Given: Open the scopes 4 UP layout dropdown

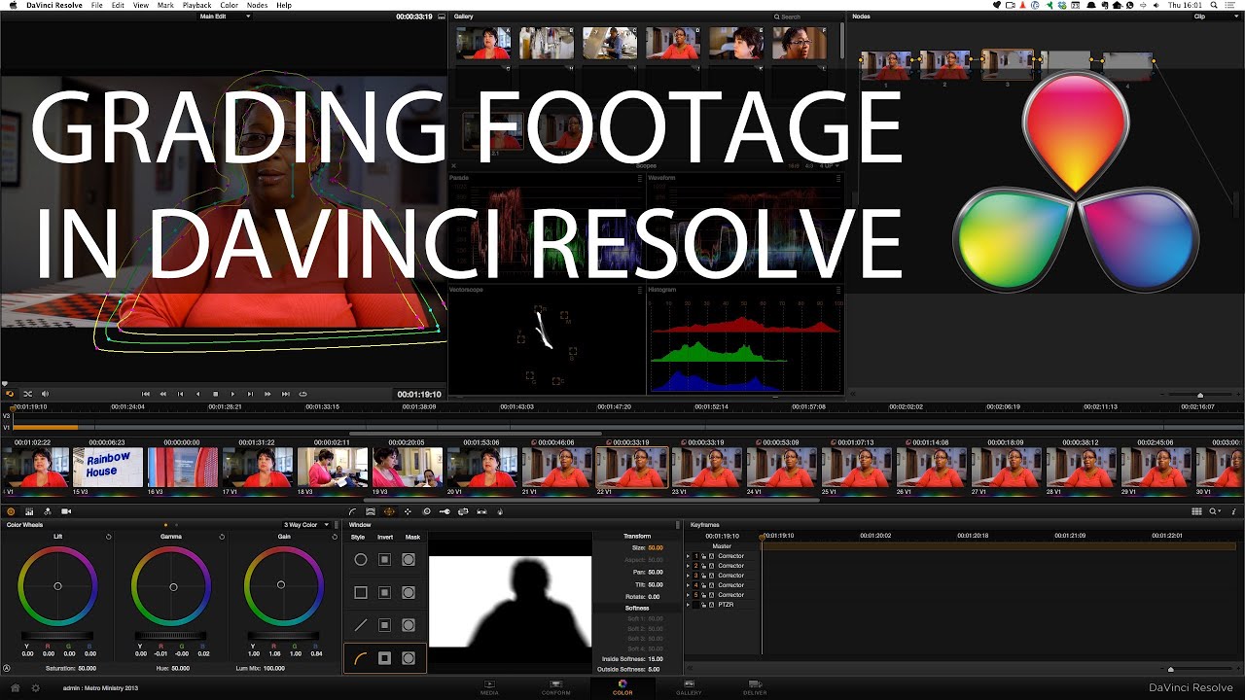Looking at the screenshot, I should (x=831, y=166).
